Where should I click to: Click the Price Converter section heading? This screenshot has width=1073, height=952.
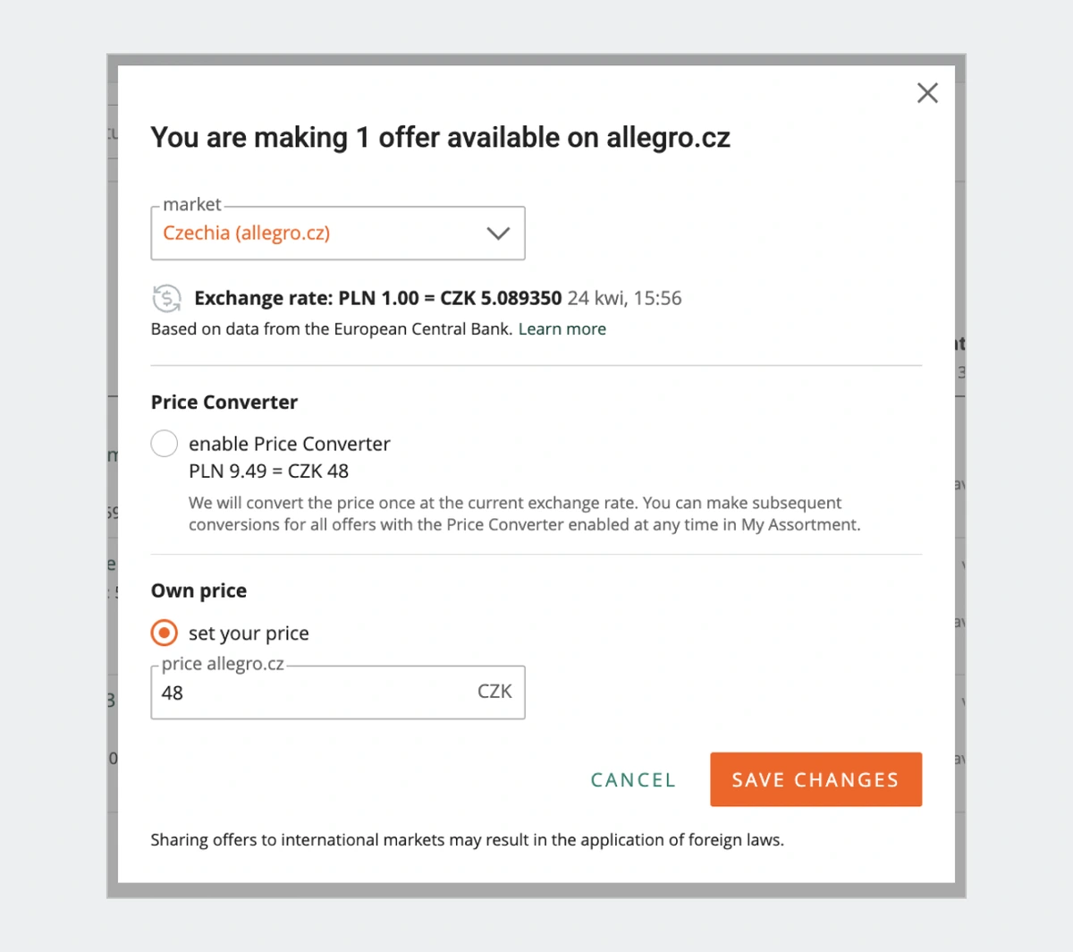coord(224,403)
